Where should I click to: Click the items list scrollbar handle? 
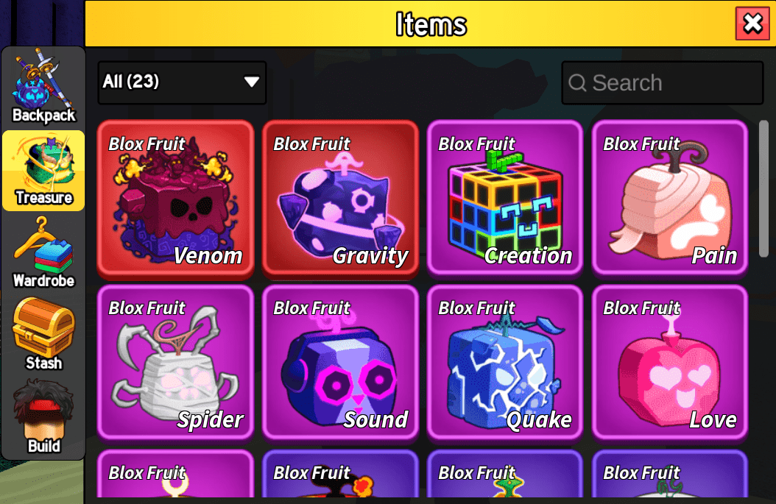pos(764,188)
